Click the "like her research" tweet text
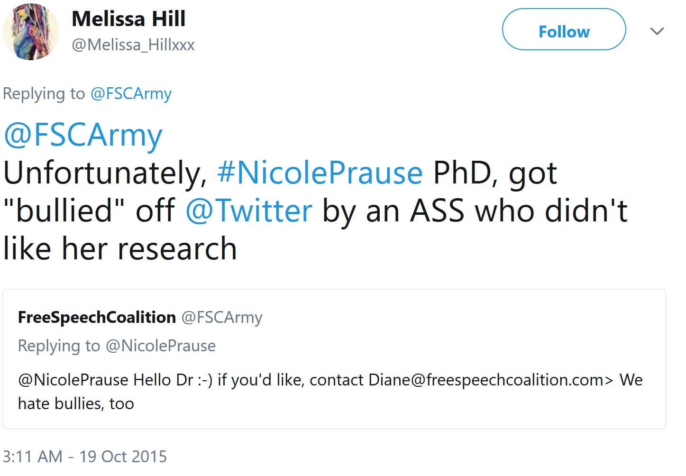 point(119,249)
